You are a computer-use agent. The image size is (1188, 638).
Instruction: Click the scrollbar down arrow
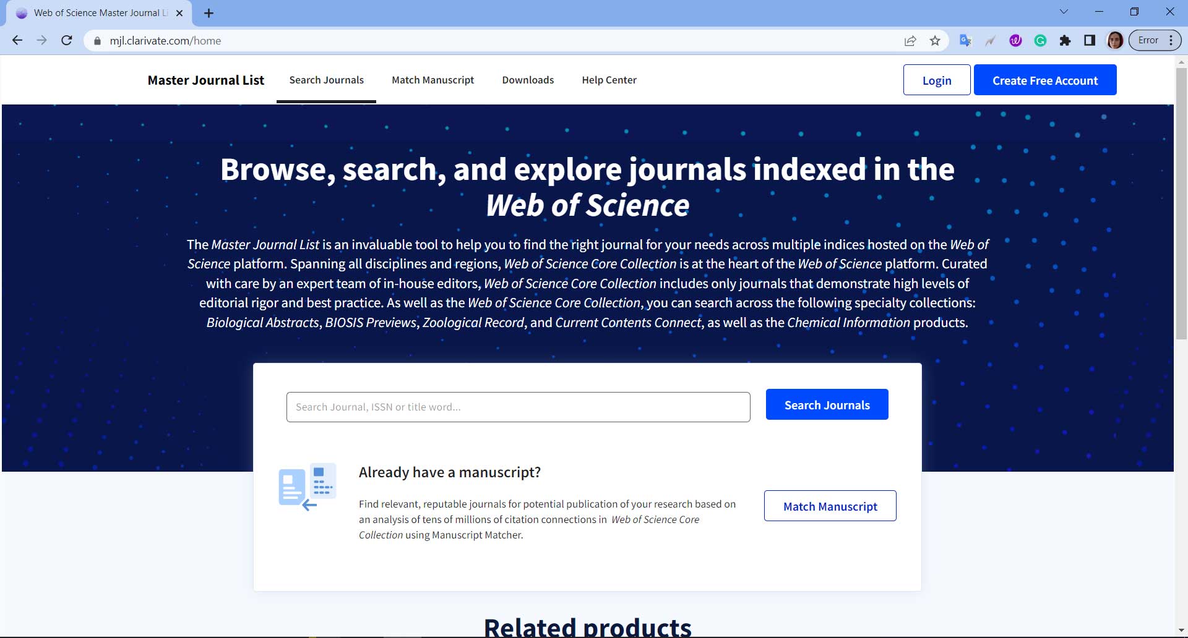tap(1181, 631)
